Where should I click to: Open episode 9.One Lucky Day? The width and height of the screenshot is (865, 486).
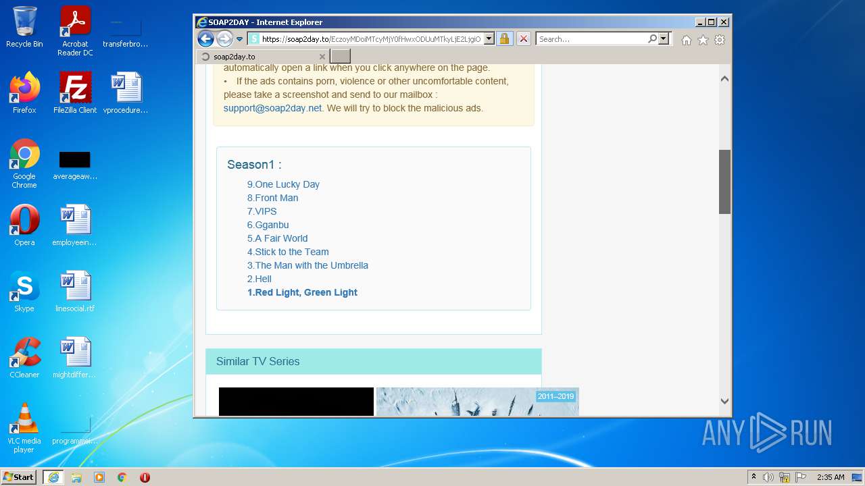tap(283, 184)
